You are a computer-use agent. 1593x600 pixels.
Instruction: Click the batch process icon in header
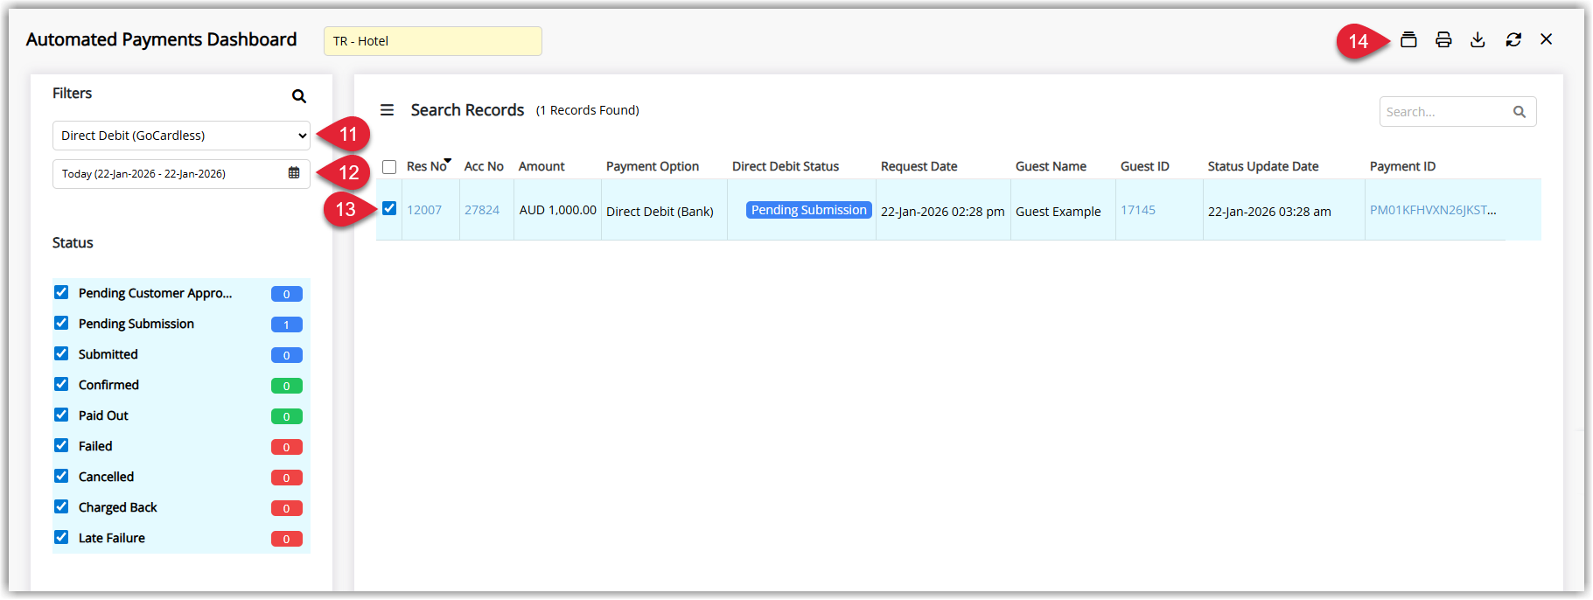coord(1408,39)
